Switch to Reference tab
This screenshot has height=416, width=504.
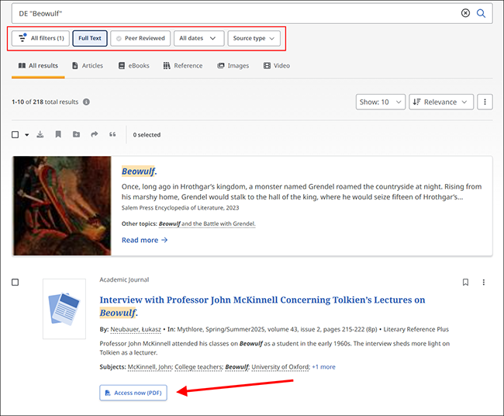pyautogui.click(x=183, y=66)
